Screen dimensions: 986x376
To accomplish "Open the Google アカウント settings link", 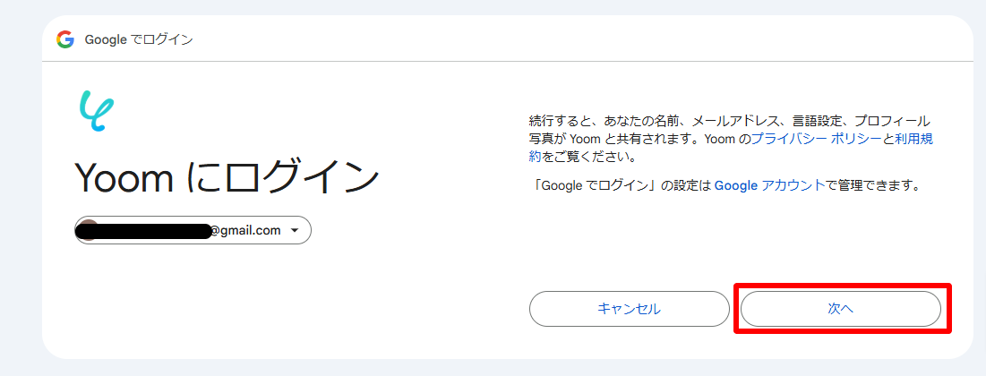I will click(x=768, y=185).
